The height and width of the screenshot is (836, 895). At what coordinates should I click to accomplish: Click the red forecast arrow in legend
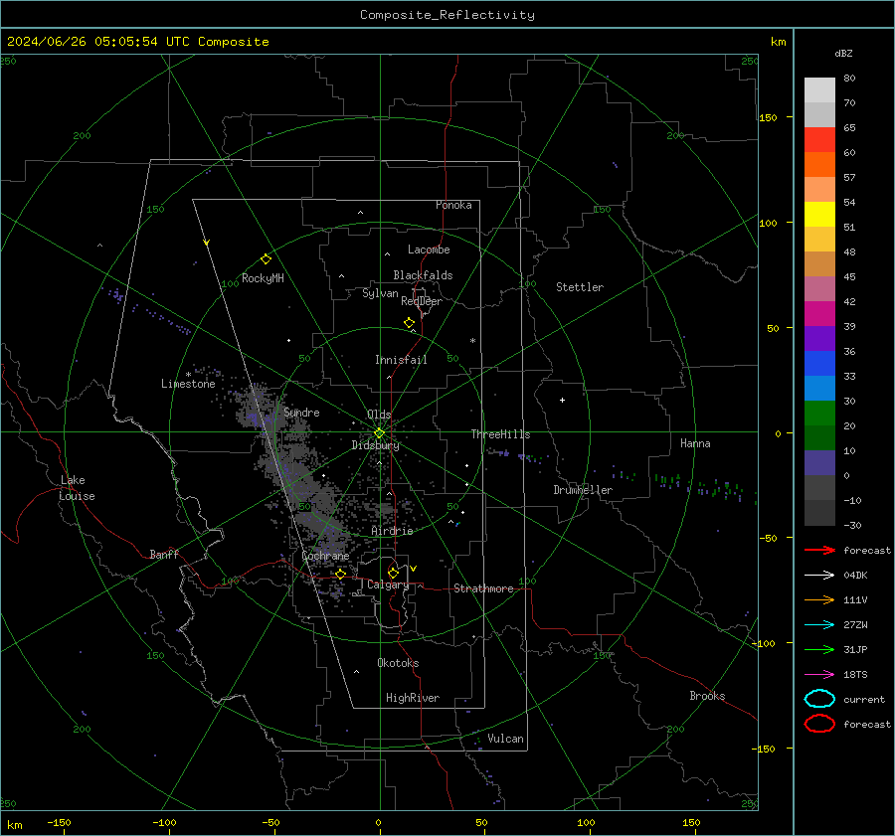[819, 550]
